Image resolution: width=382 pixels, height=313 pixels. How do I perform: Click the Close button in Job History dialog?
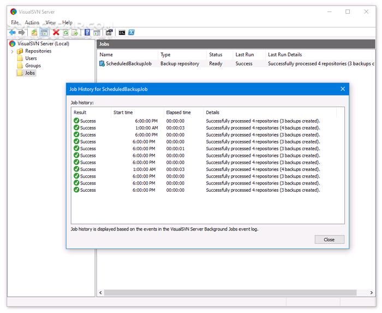click(330, 240)
